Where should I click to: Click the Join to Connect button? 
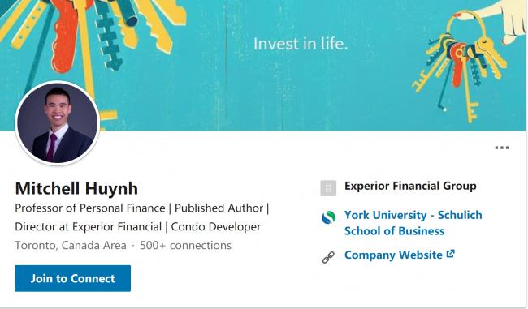(73, 278)
